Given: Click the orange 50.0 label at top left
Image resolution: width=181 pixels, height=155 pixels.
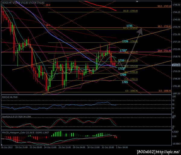Looking at the screenshot, I should [48, 5].
